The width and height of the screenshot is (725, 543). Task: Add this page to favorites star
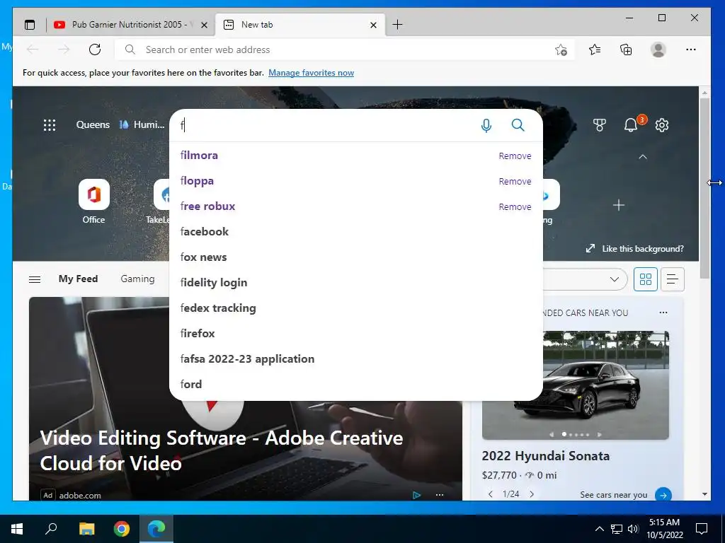coord(561,50)
